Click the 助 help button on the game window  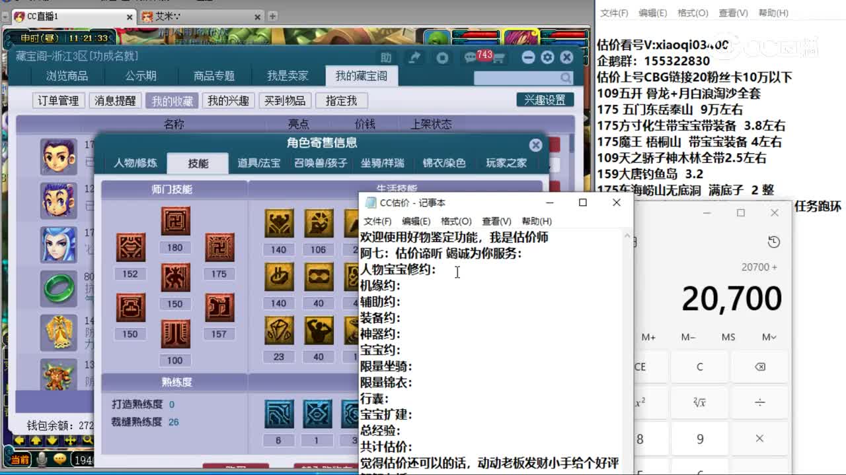point(385,57)
